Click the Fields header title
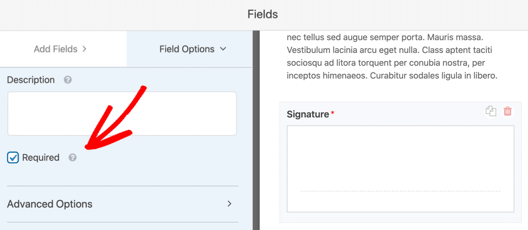This screenshot has height=230, width=528. click(263, 14)
